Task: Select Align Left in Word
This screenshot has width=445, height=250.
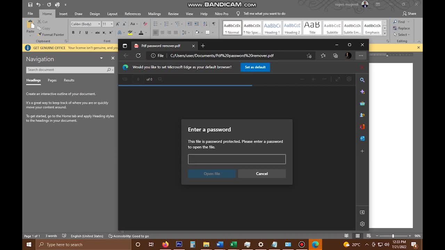Action: point(155,32)
